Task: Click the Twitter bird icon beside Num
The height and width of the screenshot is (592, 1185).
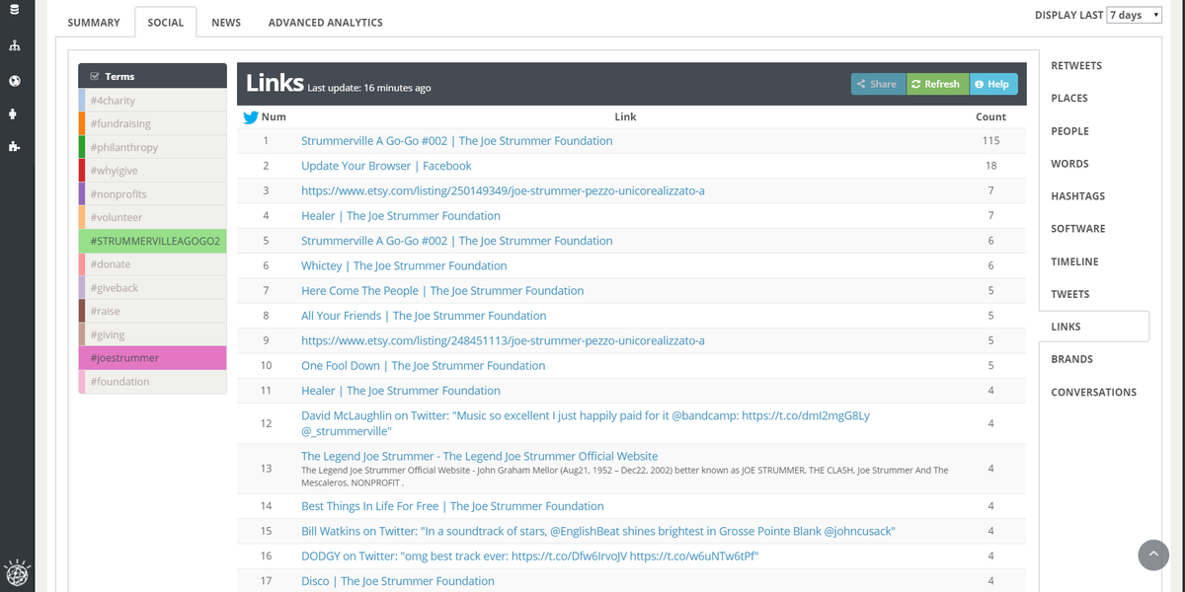Action: (251, 117)
